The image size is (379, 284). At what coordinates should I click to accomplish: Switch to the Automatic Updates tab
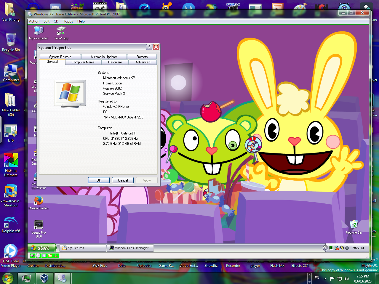click(104, 57)
